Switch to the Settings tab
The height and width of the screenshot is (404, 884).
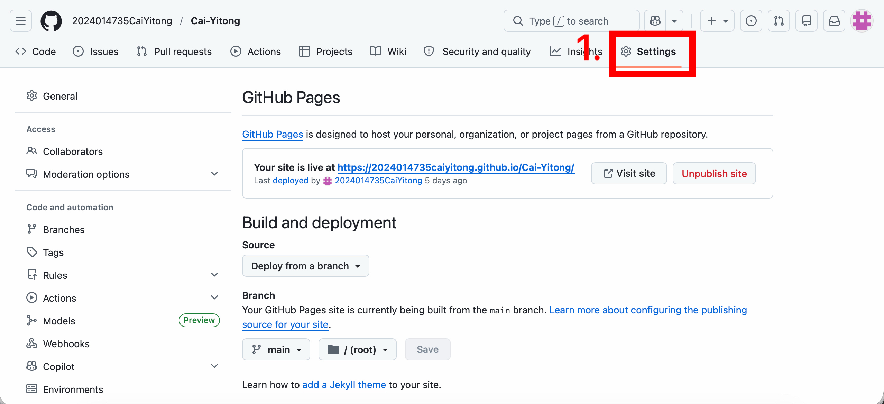pyautogui.click(x=648, y=52)
